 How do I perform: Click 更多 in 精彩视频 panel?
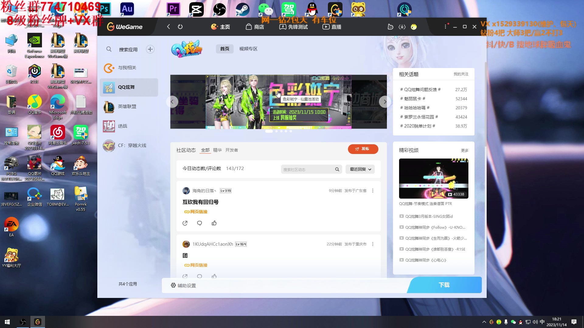[x=464, y=150]
